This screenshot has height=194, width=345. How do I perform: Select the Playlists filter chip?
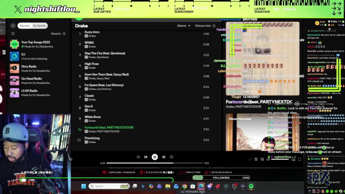[x=25, y=26]
